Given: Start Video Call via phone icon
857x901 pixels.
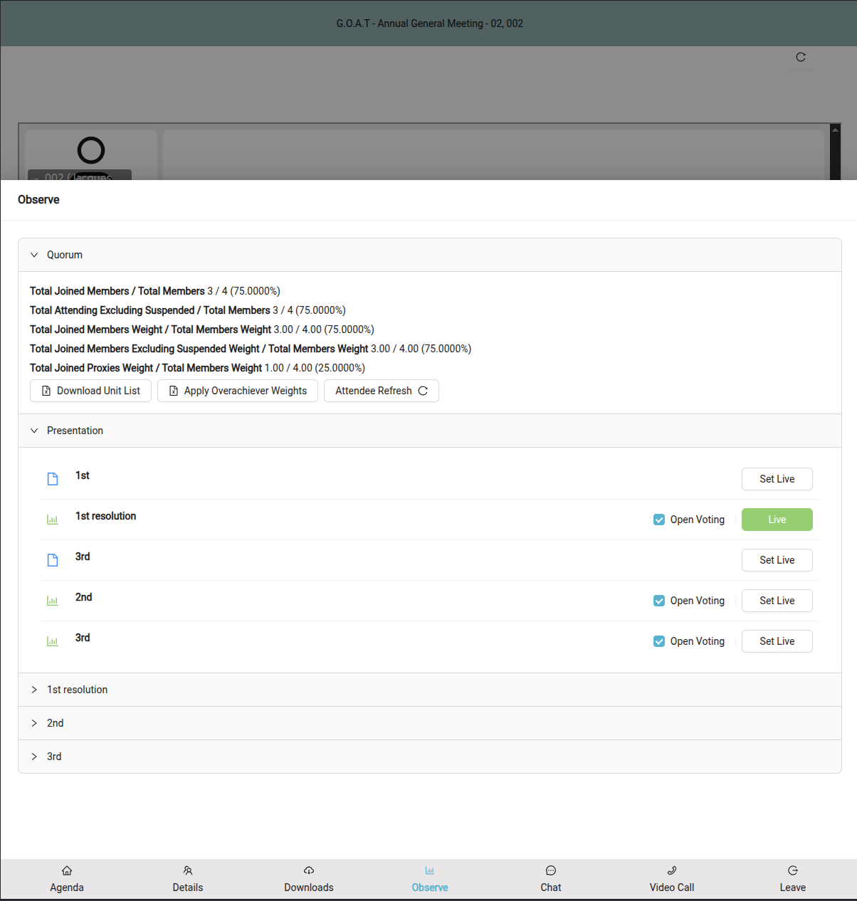Looking at the screenshot, I should tap(672, 870).
